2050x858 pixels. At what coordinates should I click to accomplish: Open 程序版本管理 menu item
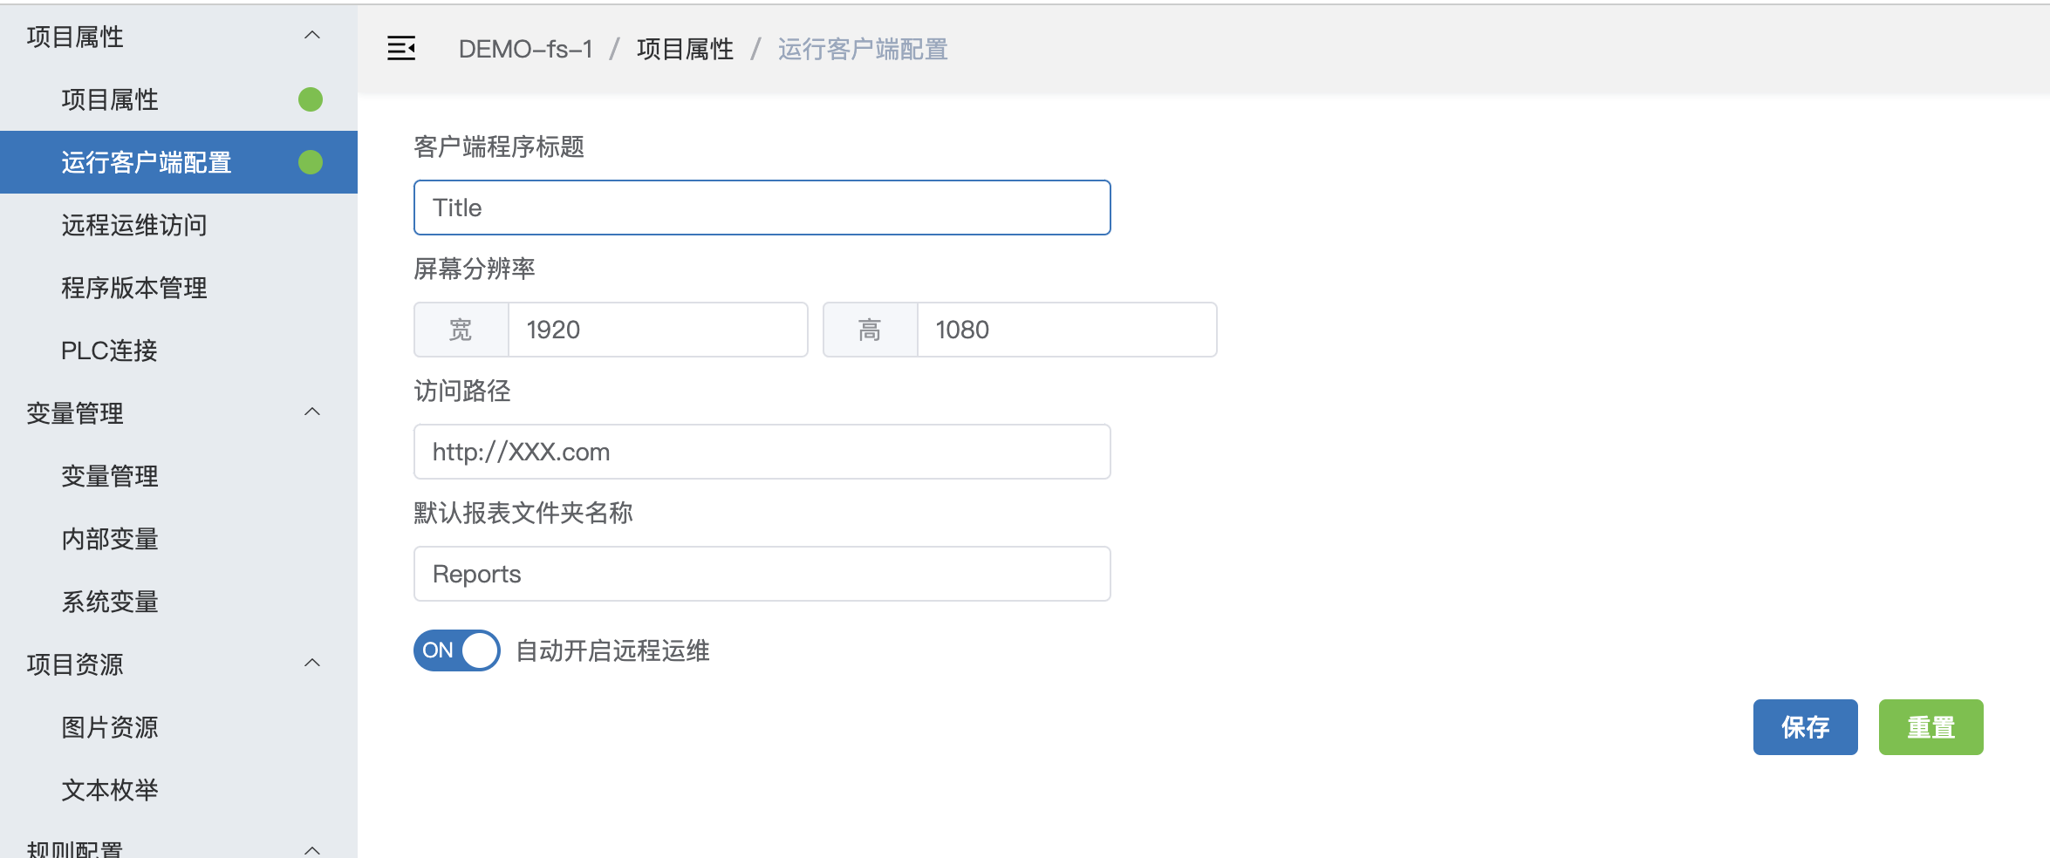(134, 288)
